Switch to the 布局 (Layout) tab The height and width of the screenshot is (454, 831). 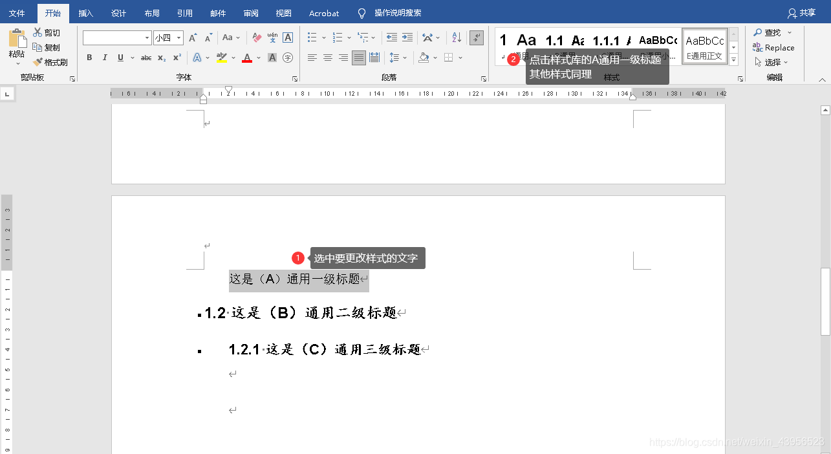tap(152, 13)
